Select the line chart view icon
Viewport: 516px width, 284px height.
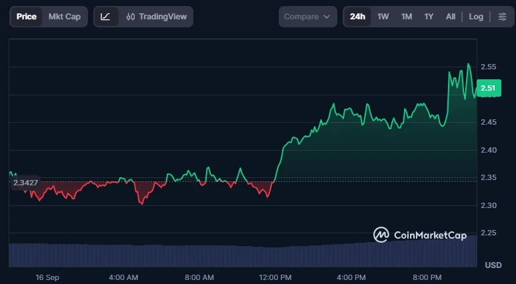(105, 17)
